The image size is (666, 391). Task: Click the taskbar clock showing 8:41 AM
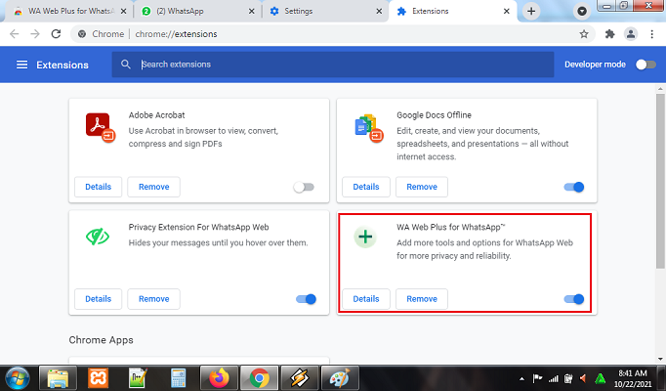click(x=633, y=378)
